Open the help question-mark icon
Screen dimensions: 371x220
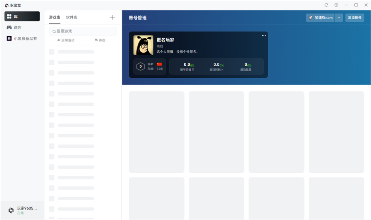[x=336, y=5]
